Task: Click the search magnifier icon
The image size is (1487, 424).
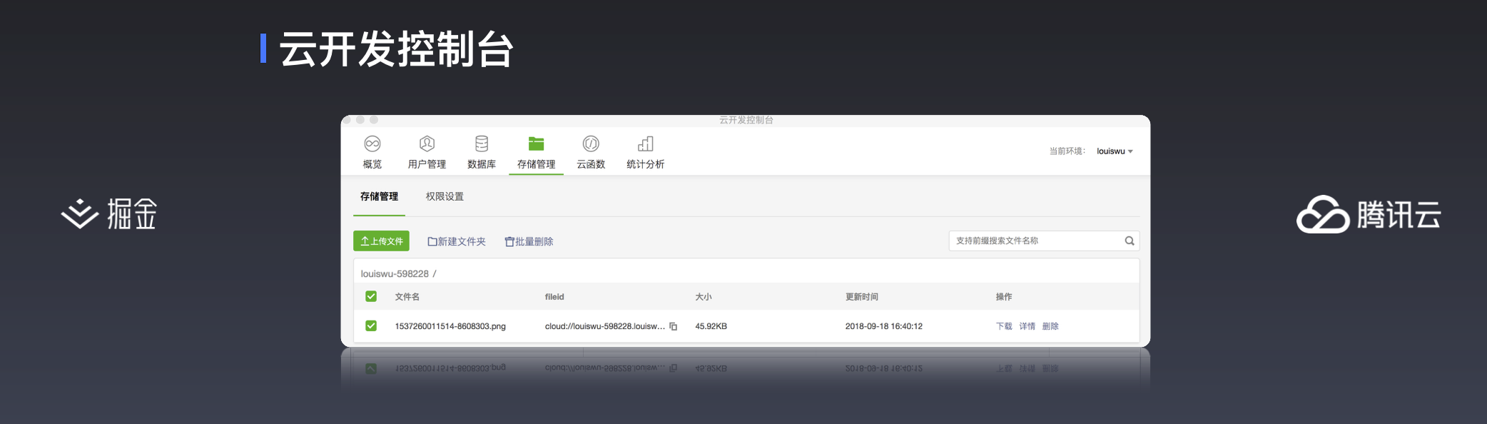Action: [x=1130, y=241]
